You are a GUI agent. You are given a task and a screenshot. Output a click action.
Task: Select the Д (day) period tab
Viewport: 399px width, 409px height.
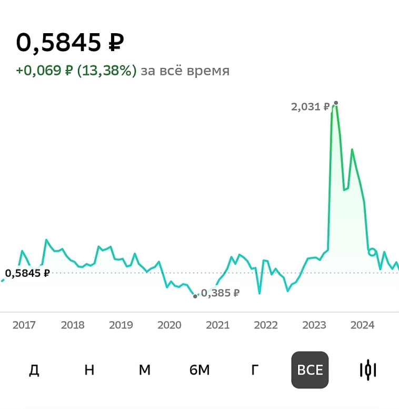click(34, 370)
